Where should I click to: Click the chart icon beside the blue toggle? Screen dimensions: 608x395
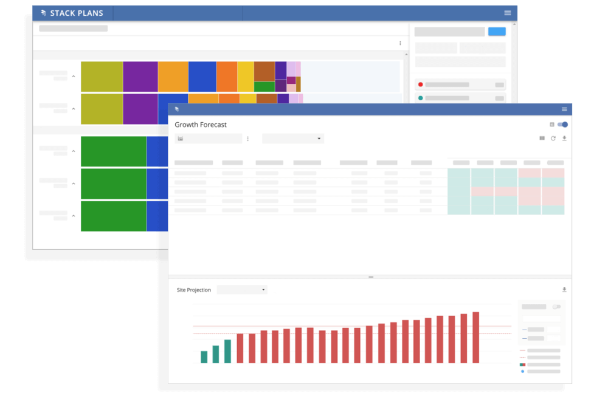(x=552, y=125)
